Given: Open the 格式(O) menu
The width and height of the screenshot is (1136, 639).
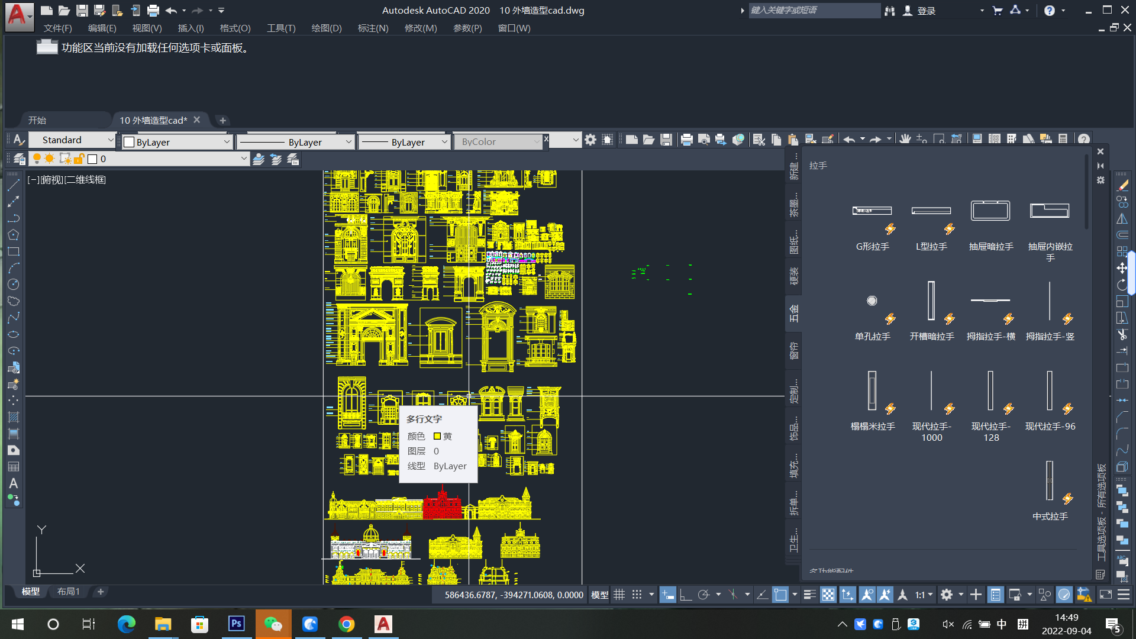Looking at the screenshot, I should click(235, 28).
